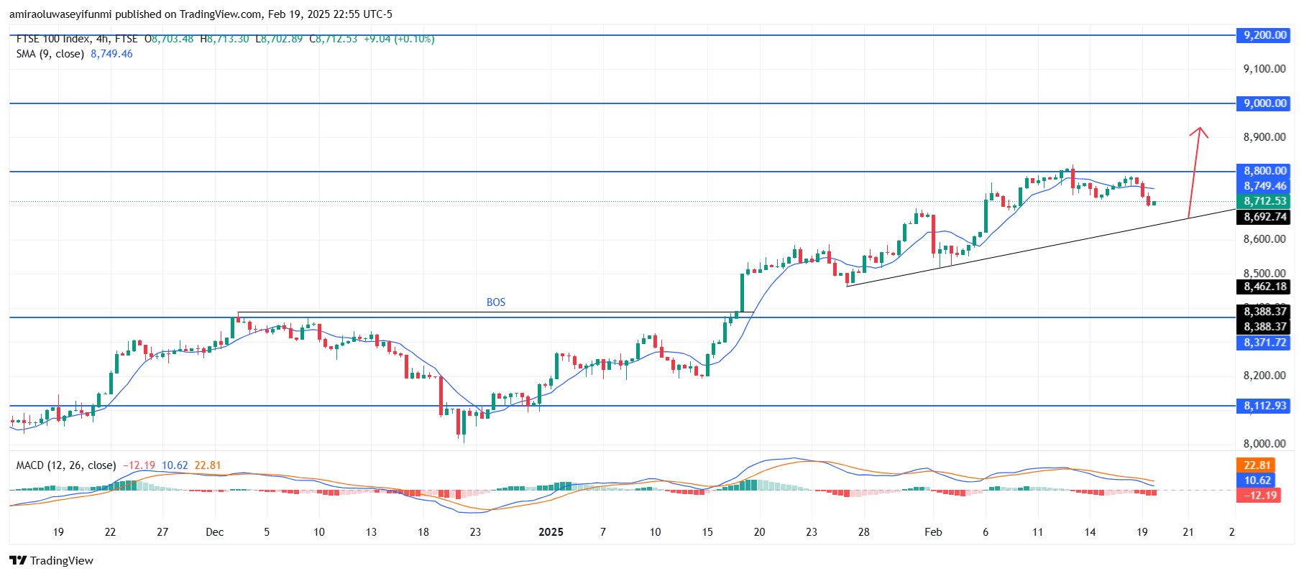Click the TradingView logo at bottom left
1304x576 pixels.
51,560
